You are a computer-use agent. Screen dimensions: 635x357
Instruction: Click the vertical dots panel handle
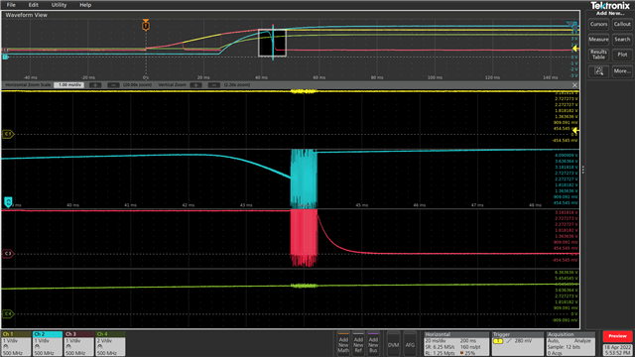[x=583, y=170]
